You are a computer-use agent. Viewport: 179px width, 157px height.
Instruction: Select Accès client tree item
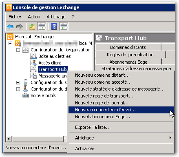50,63
